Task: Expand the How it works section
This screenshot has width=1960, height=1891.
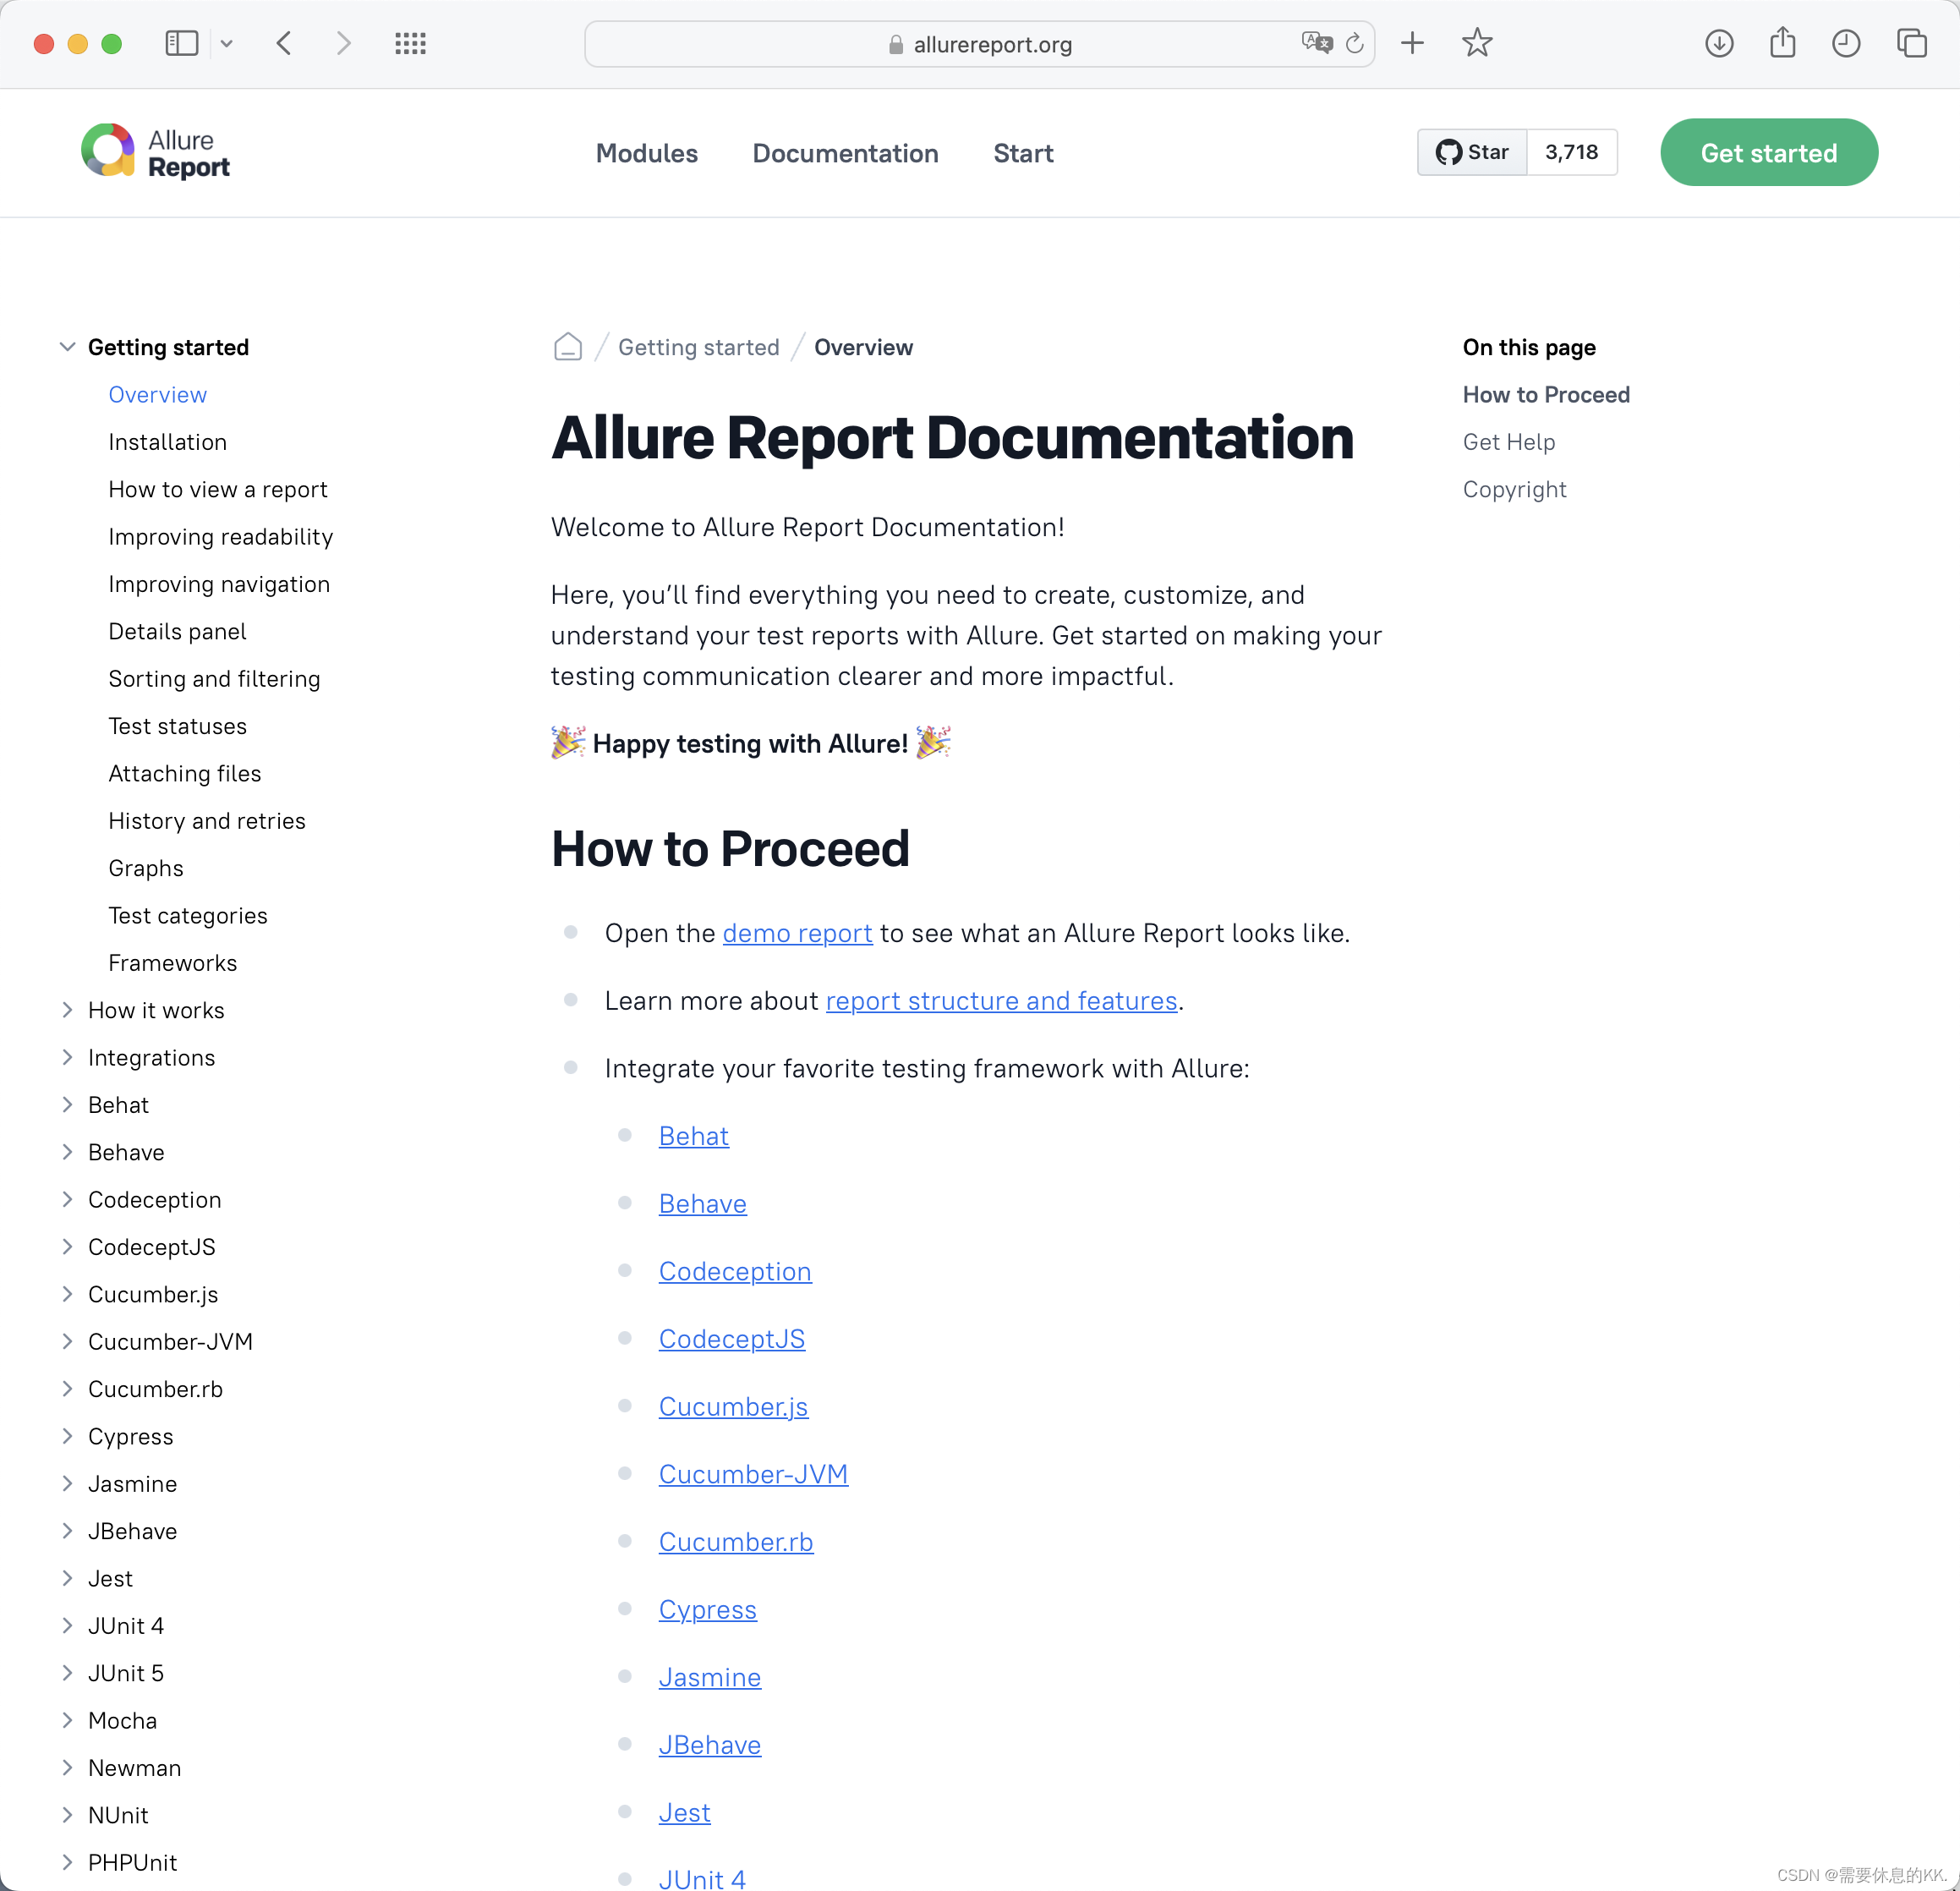Action: [67, 1010]
